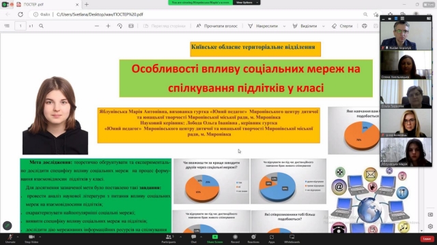Click the green annotation pencil icon
The width and height of the screenshot is (437, 245).
pyautogui.click(x=8, y=225)
